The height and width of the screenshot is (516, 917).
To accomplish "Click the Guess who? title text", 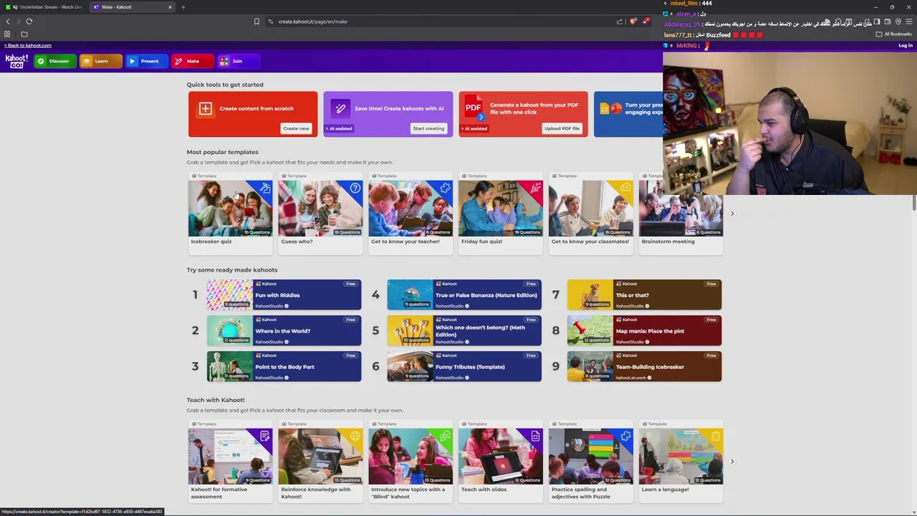I will tap(297, 242).
